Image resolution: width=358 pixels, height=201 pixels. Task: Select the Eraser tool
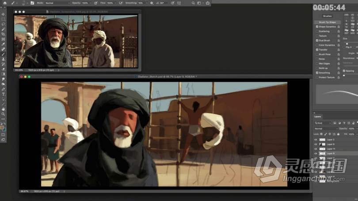3,69
